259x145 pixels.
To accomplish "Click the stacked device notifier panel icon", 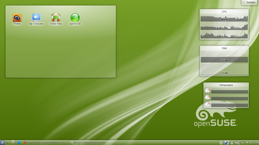I will point(13,143).
